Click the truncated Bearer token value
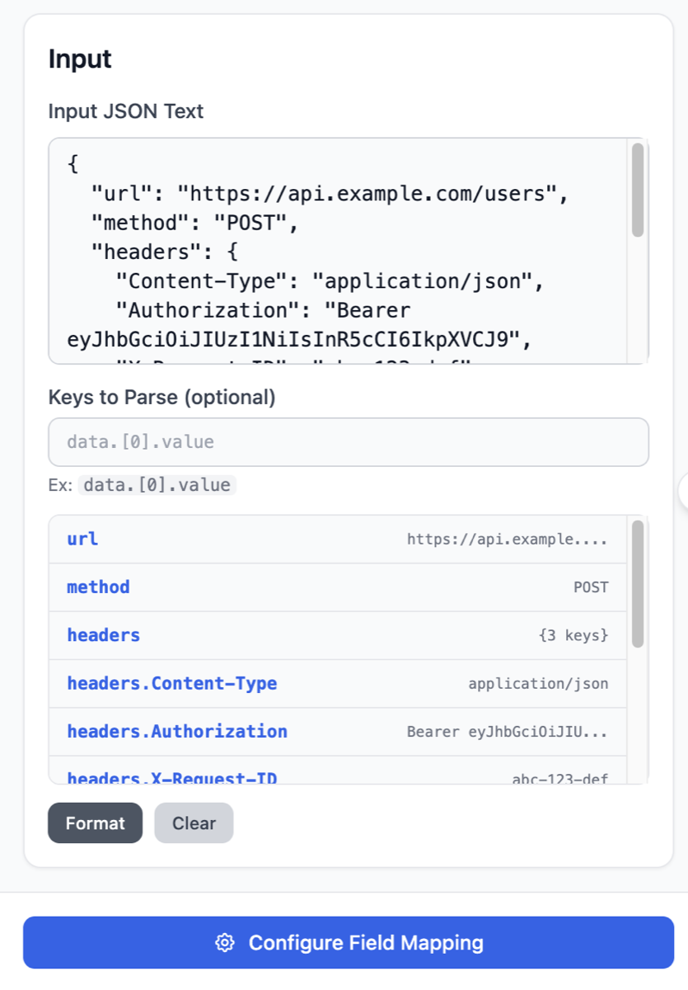The image size is (688, 990). coord(508,732)
